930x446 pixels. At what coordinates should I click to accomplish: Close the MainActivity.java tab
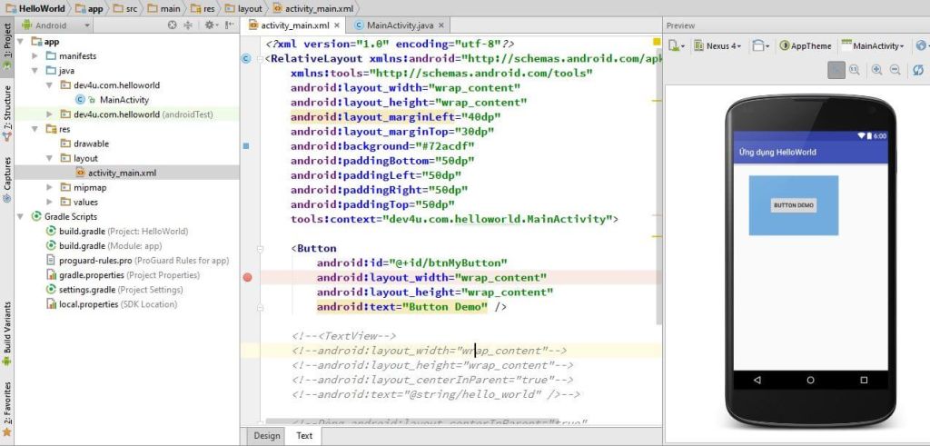440,25
